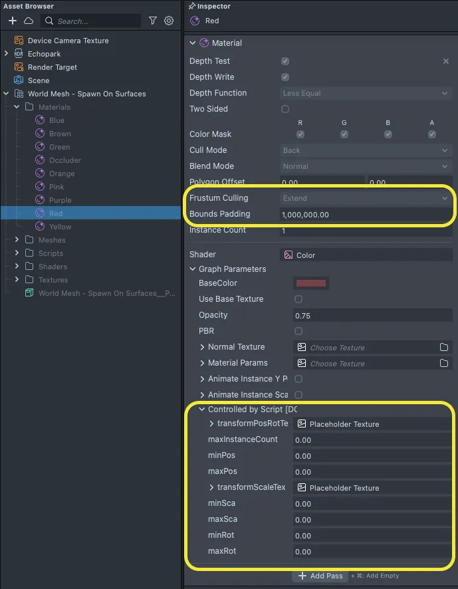This screenshot has width=458, height=589.
Task: Collapse the Graph Parameters section
Action: point(193,269)
